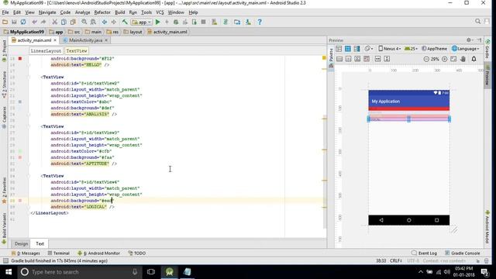Open the Language dropdown in preview
The height and width of the screenshot is (279, 496).
click(465, 48)
